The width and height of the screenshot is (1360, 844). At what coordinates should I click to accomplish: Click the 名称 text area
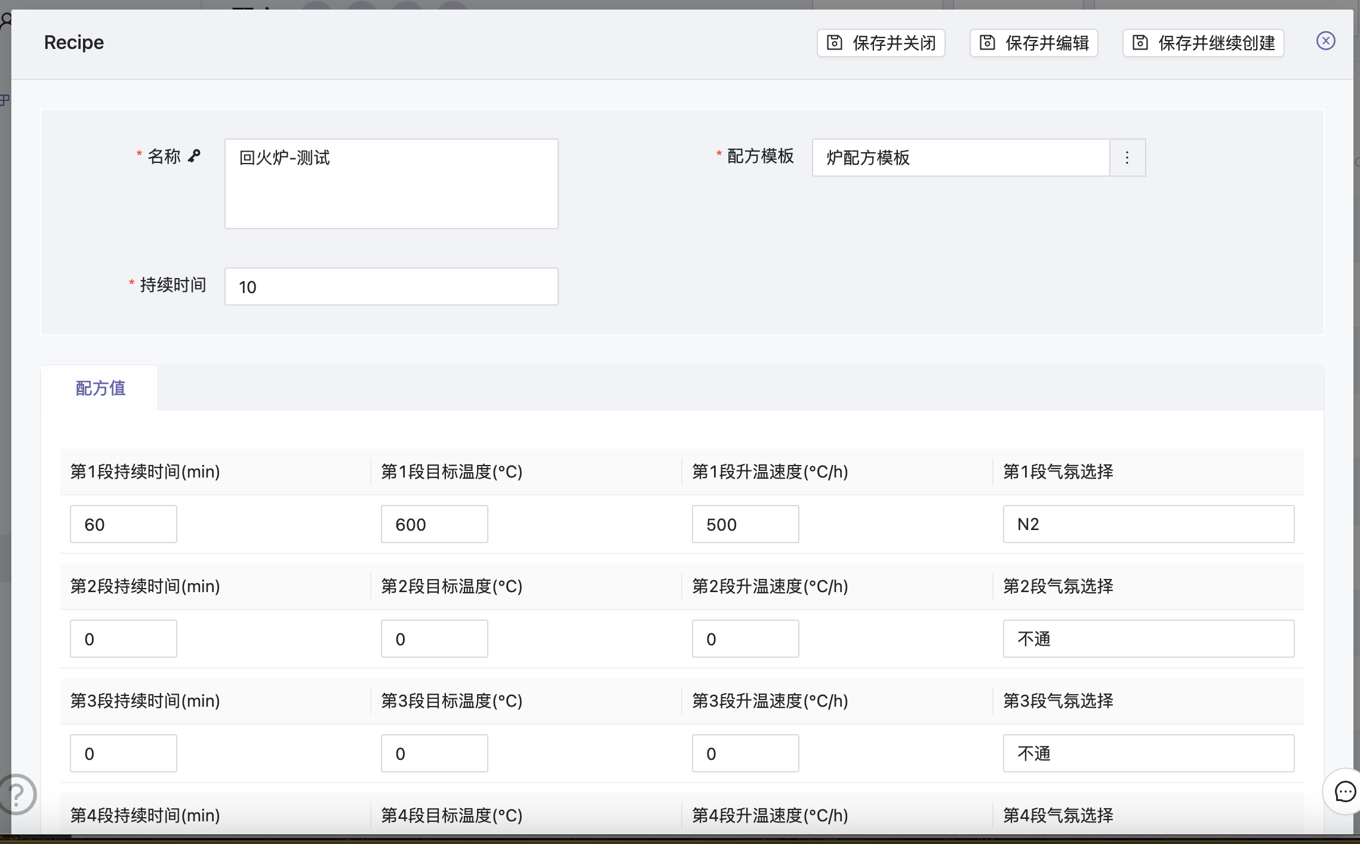pyautogui.click(x=391, y=184)
